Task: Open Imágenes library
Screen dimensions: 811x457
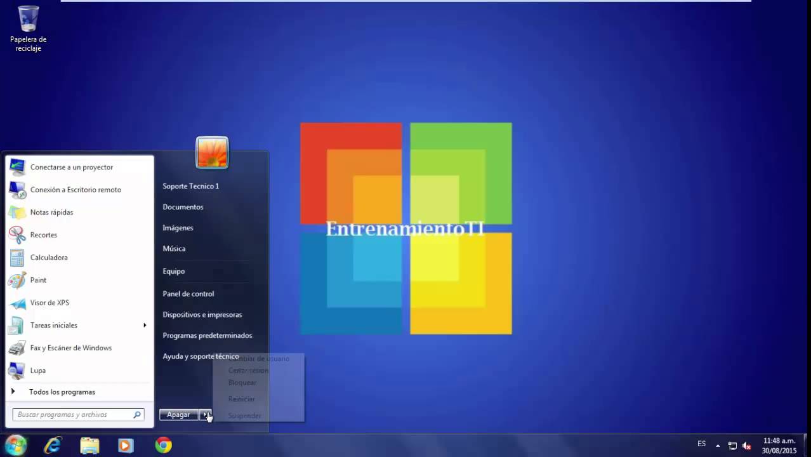Action: click(x=178, y=228)
